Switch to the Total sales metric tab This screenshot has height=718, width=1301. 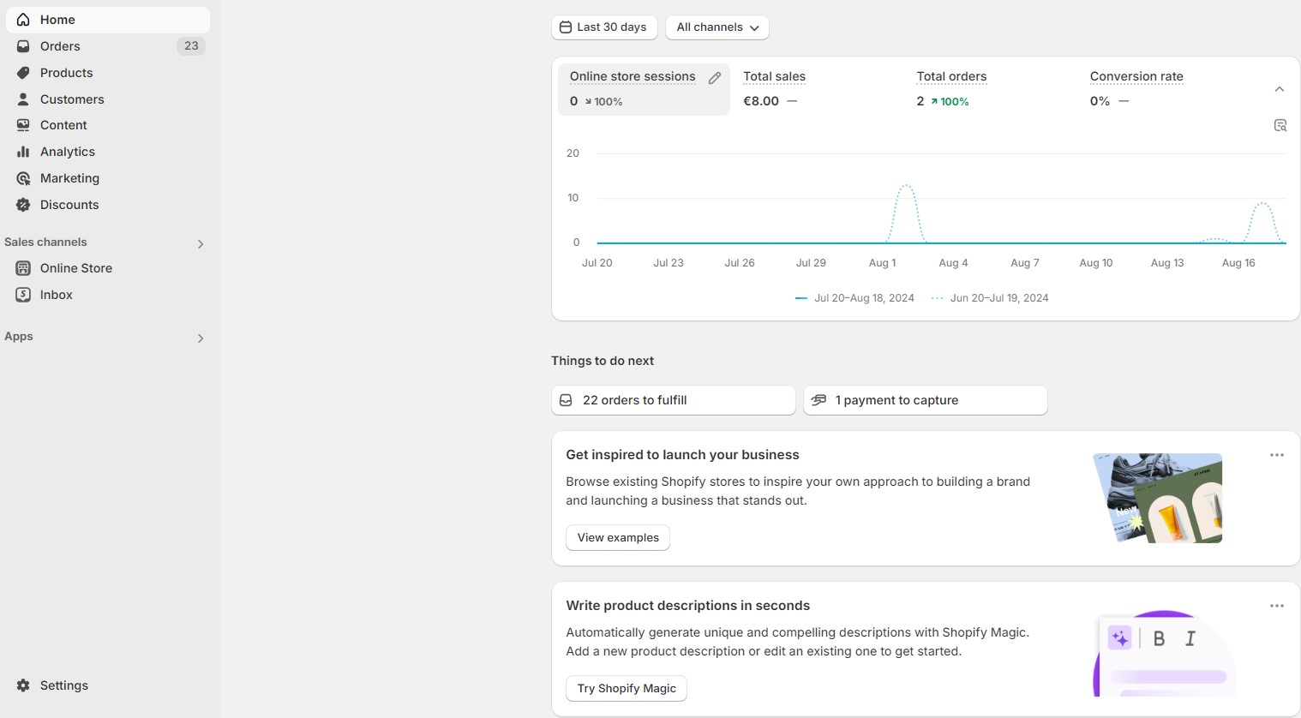774,76
